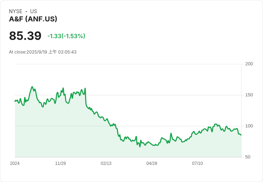Click the 200 y-axis label
The width and height of the screenshot is (263, 182).
click(x=249, y=64)
